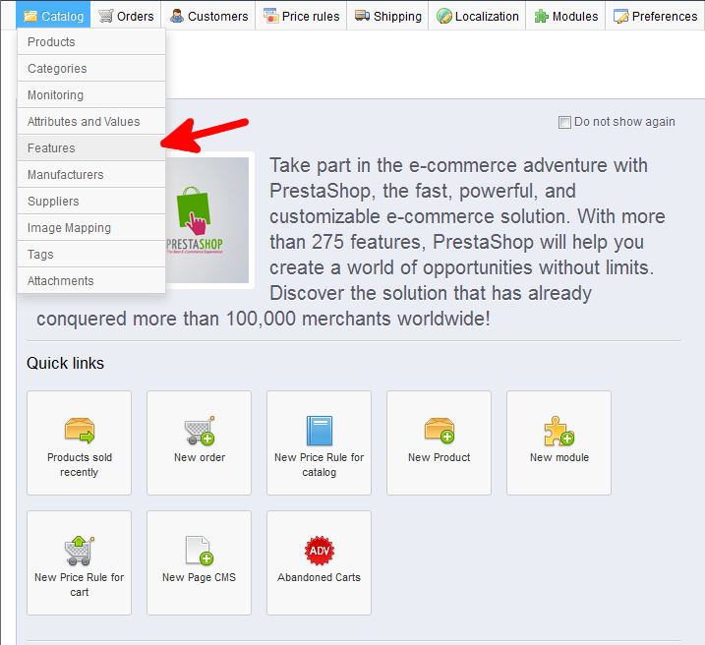The height and width of the screenshot is (645, 705).
Task: Click the Abandoned Carts ADV badge icon
Action: (320, 551)
